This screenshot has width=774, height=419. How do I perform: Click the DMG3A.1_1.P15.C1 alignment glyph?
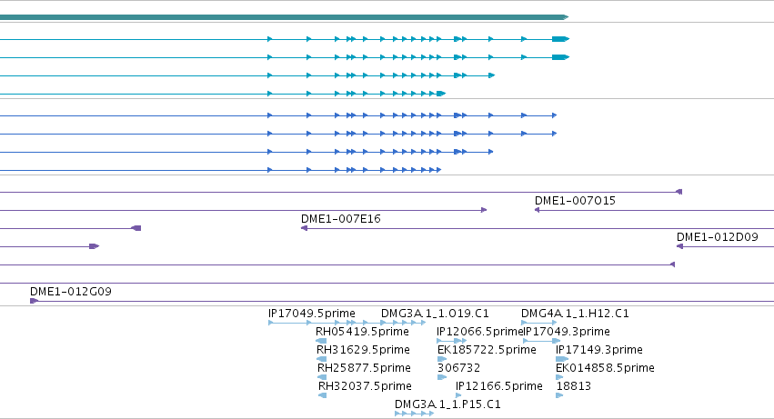(414, 414)
